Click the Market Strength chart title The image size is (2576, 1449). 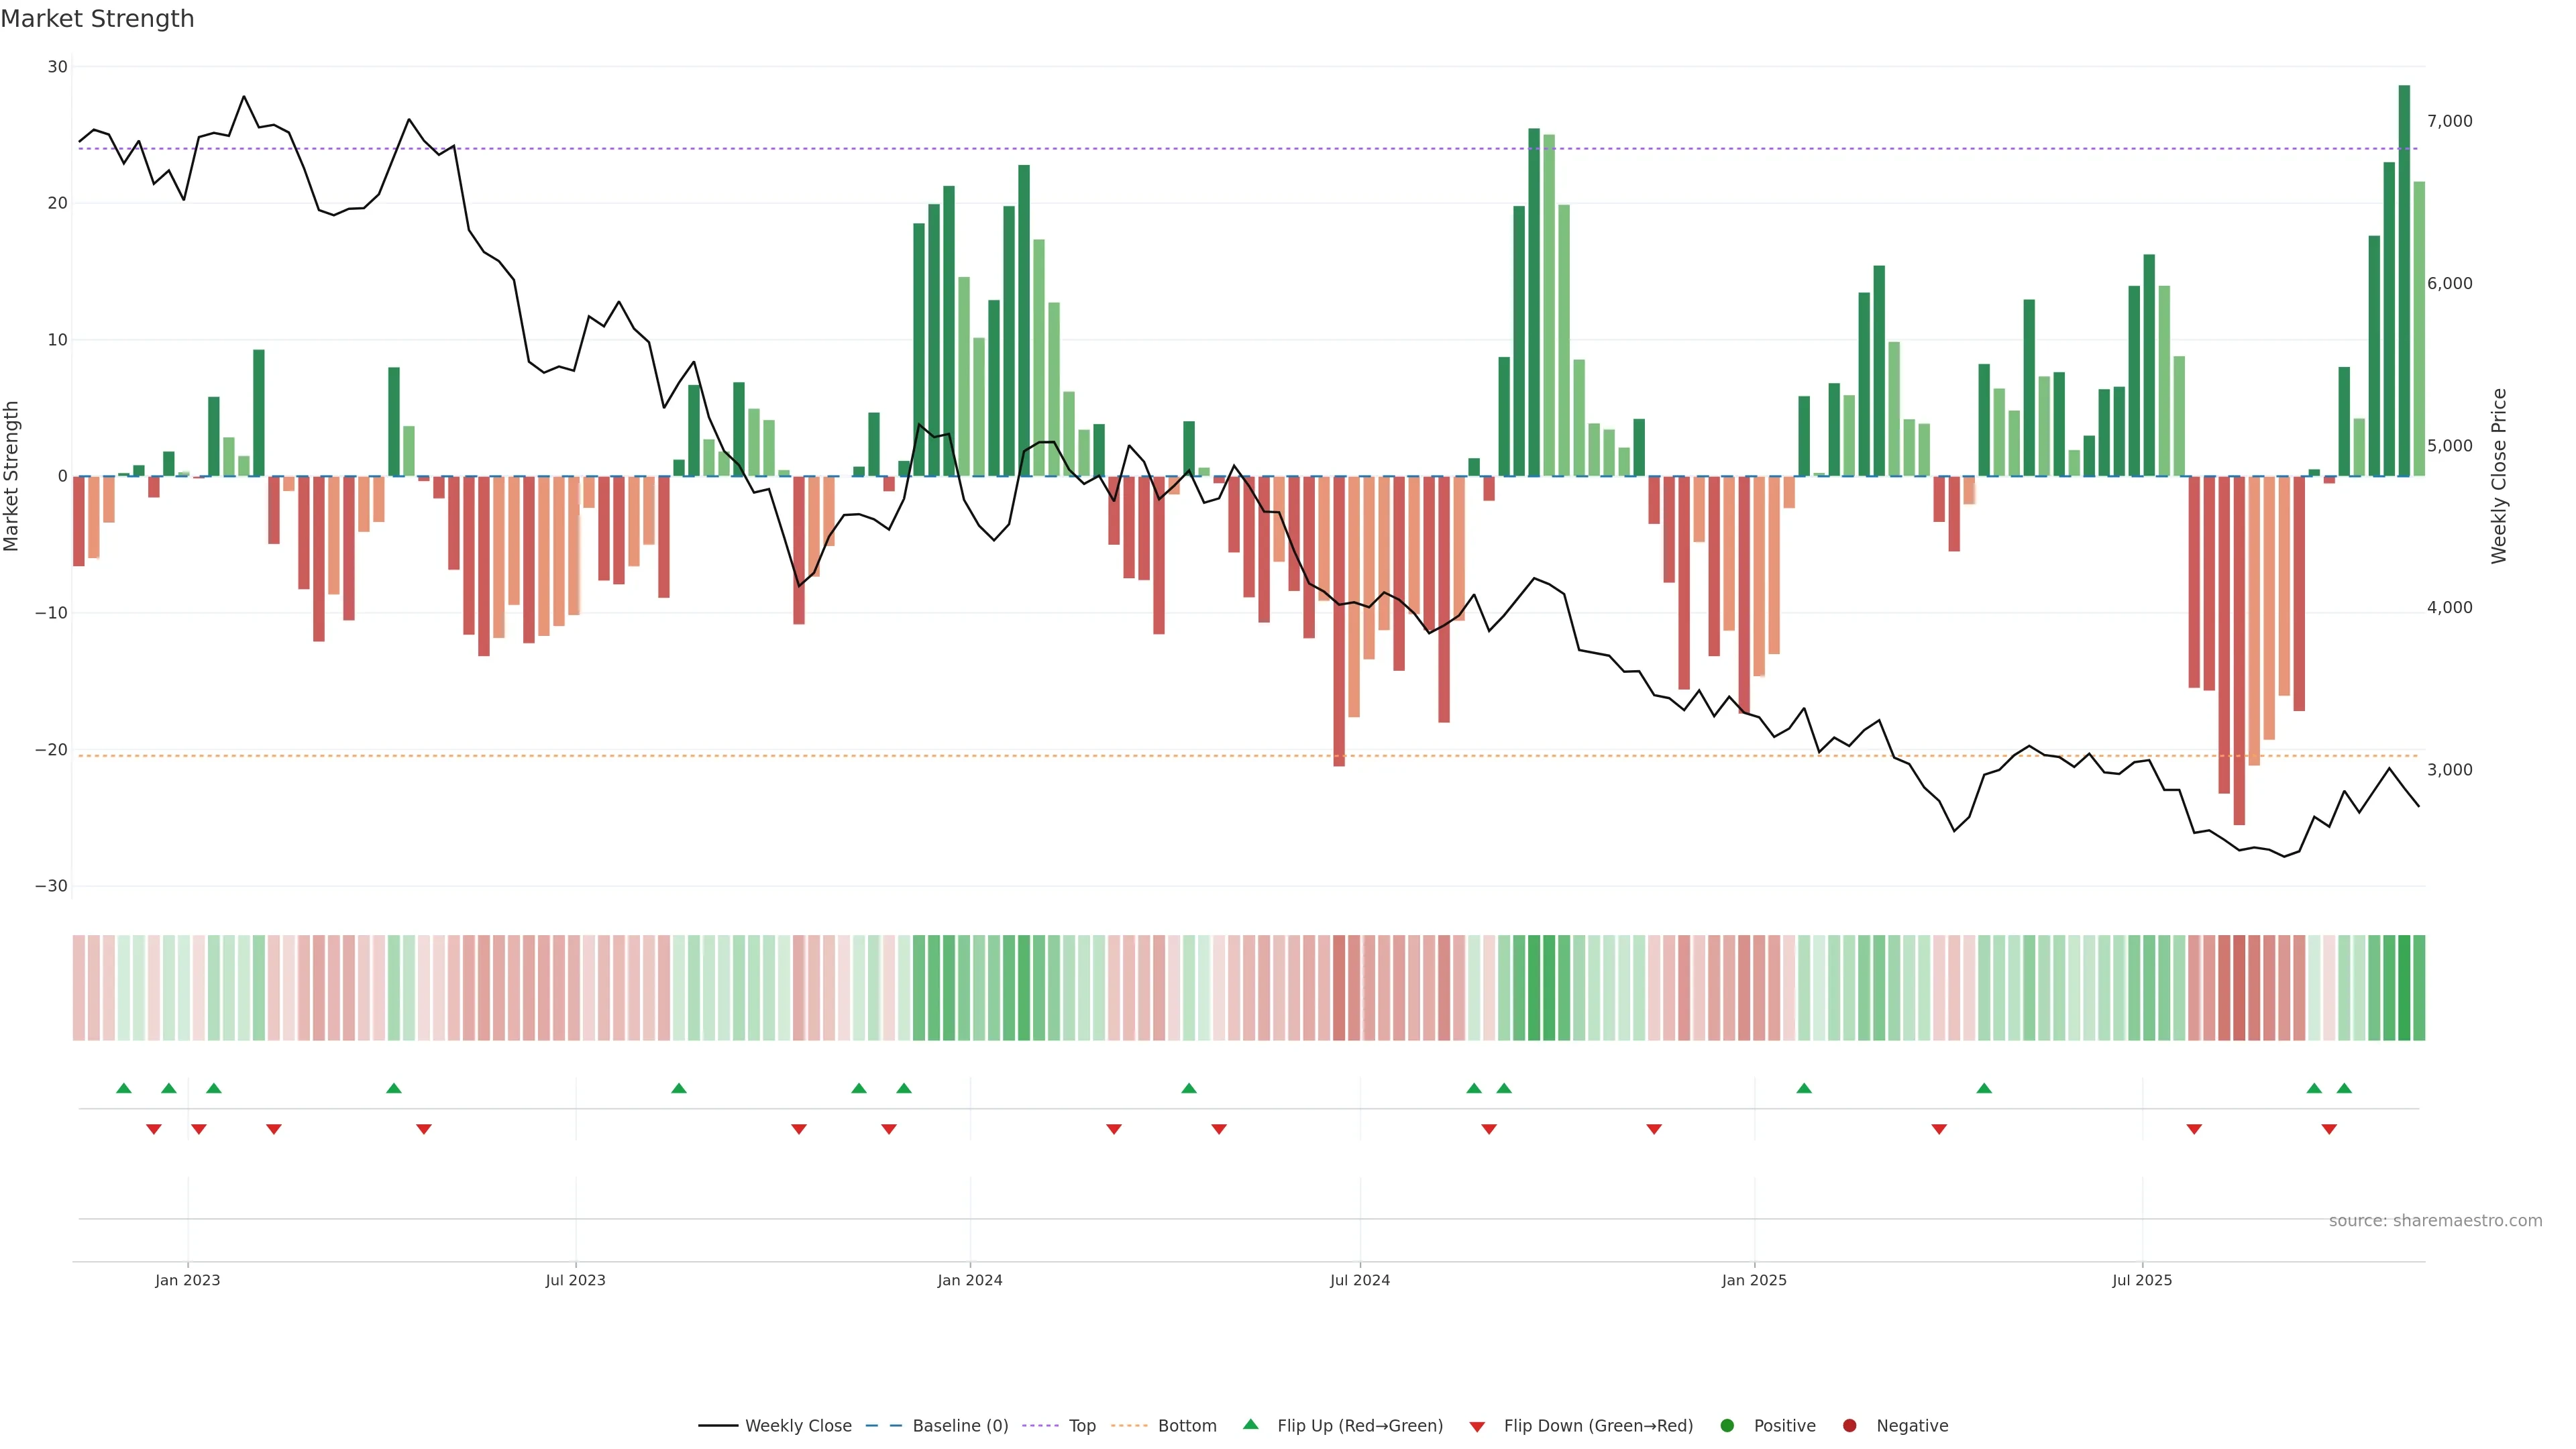98,19
